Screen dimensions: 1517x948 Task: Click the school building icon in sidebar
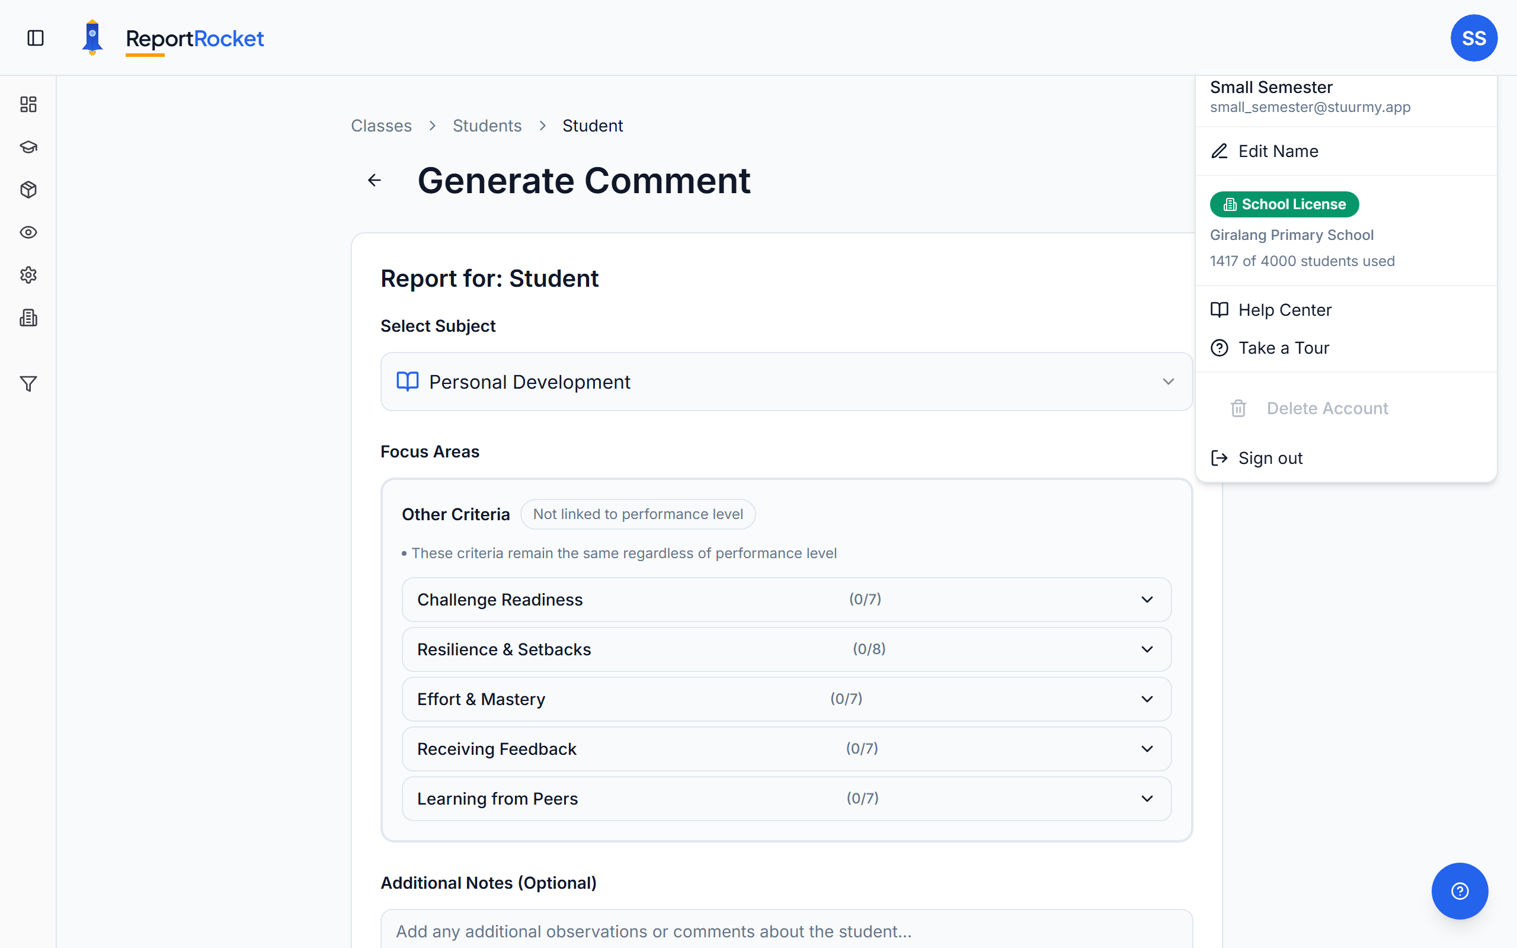[28, 317]
